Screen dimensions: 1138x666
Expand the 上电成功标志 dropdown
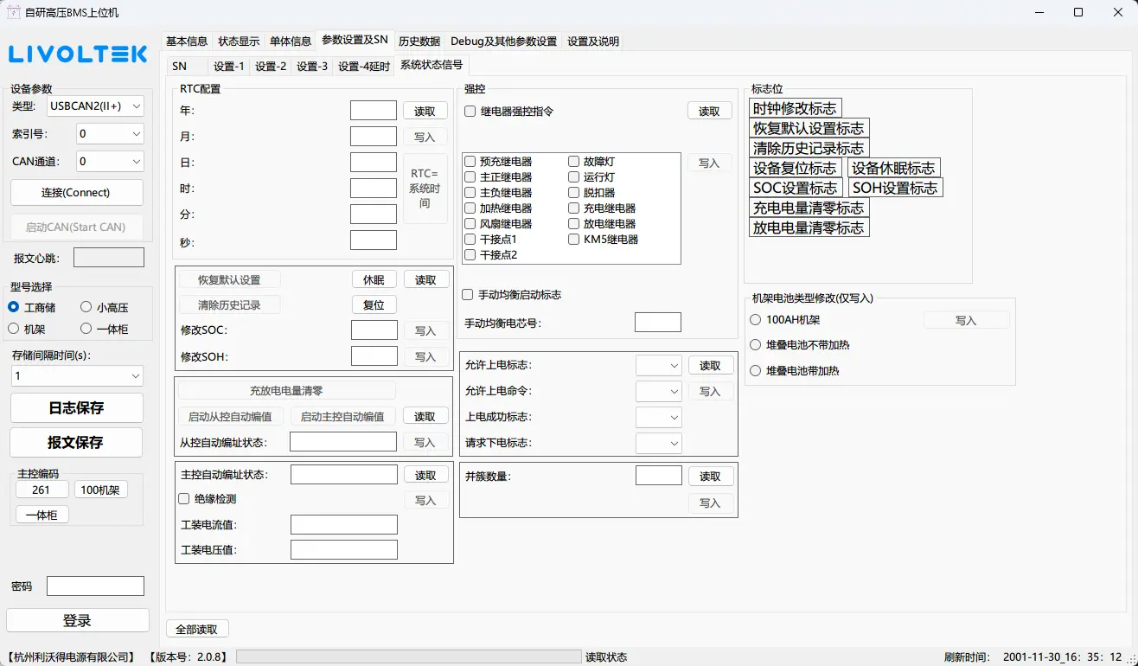tap(659, 418)
